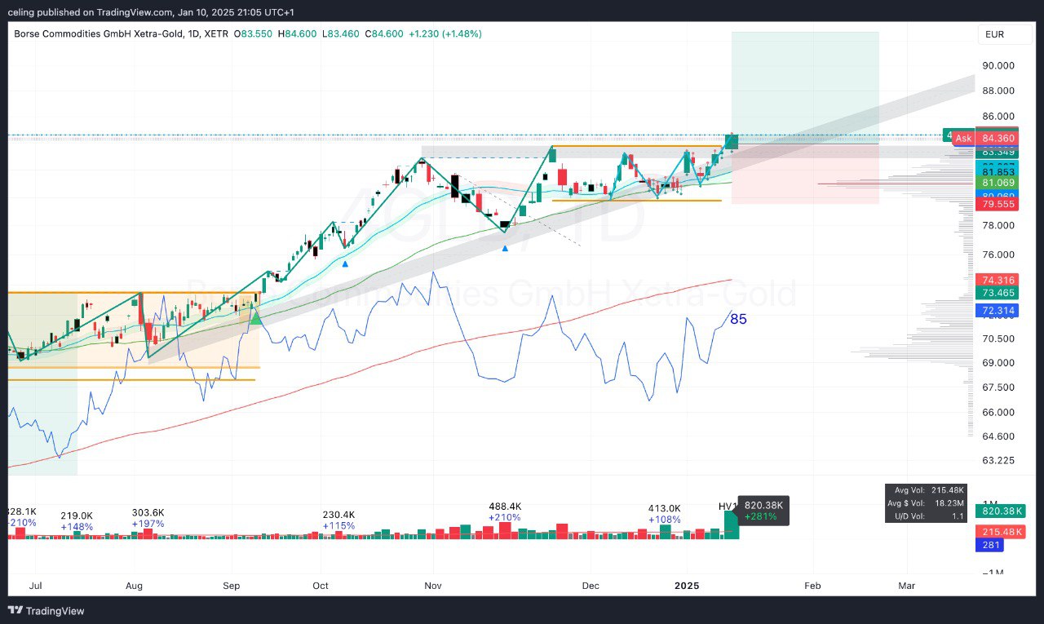Click the red Ask price label

(963, 139)
